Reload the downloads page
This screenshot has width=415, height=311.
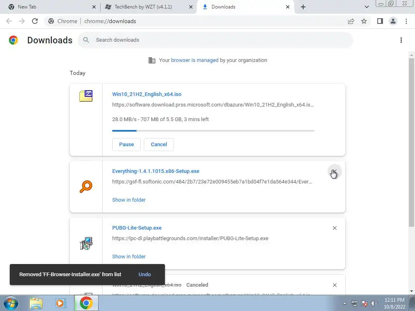[x=35, y=21]
